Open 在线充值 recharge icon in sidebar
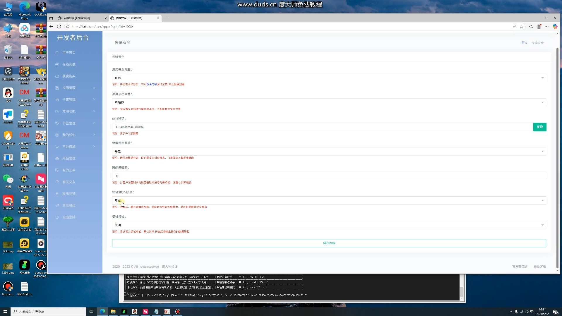Image resolution: width=562 pixels, height=316 pixels. click(x=57, y=64)
